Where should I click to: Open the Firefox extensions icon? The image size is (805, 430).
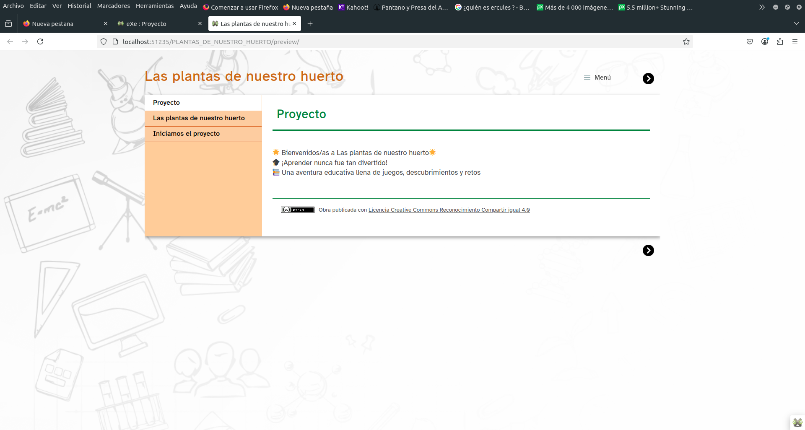780,41
